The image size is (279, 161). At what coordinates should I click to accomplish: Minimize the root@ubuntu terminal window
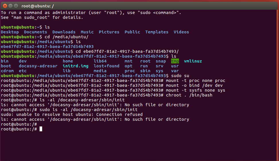(x=11, y=6)
